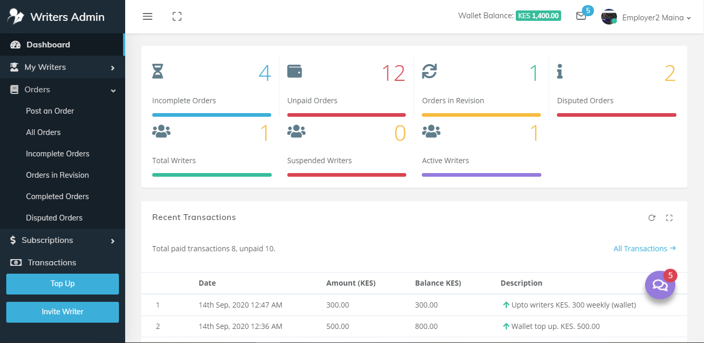The height and width of the screenshot is (343, 704).
Task: Click Incomplete Orders count 4
Action: (x=265, y=73)
